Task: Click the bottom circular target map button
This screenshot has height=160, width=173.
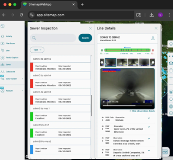Action: tap(171, 113)
